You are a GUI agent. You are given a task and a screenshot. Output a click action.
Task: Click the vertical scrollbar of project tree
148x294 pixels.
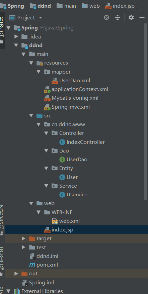tap(146, 112)
